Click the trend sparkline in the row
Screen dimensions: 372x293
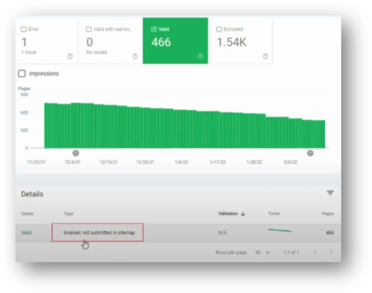pos(280,231)
